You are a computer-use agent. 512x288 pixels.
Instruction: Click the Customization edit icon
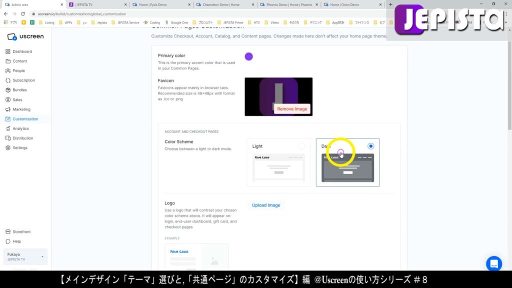(8, 119)
